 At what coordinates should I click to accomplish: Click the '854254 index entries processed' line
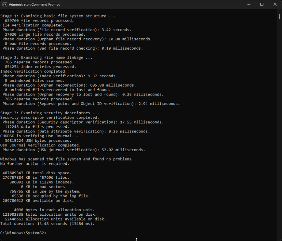coord(40,67)
